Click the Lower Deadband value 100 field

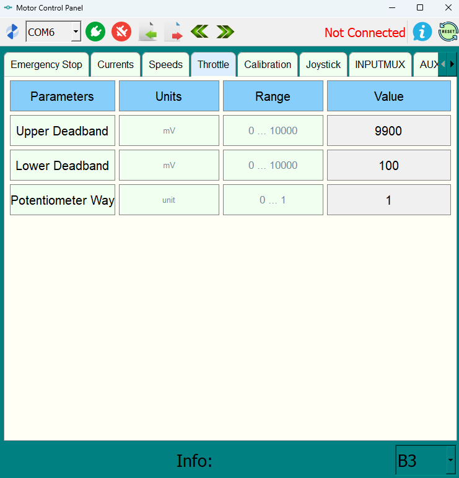(x=388, y=166)
